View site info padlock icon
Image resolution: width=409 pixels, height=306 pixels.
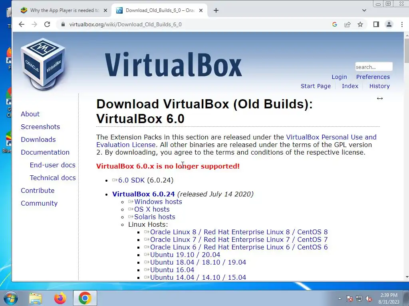click(63, 24)
